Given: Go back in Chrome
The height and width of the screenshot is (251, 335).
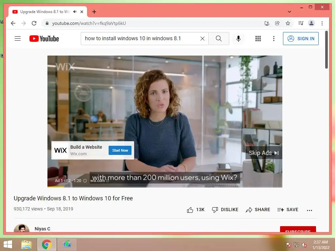Looking at the screenshot, I should [x=13, y=23].
